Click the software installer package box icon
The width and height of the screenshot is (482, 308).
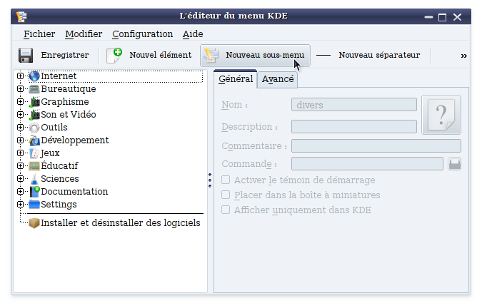34,223
